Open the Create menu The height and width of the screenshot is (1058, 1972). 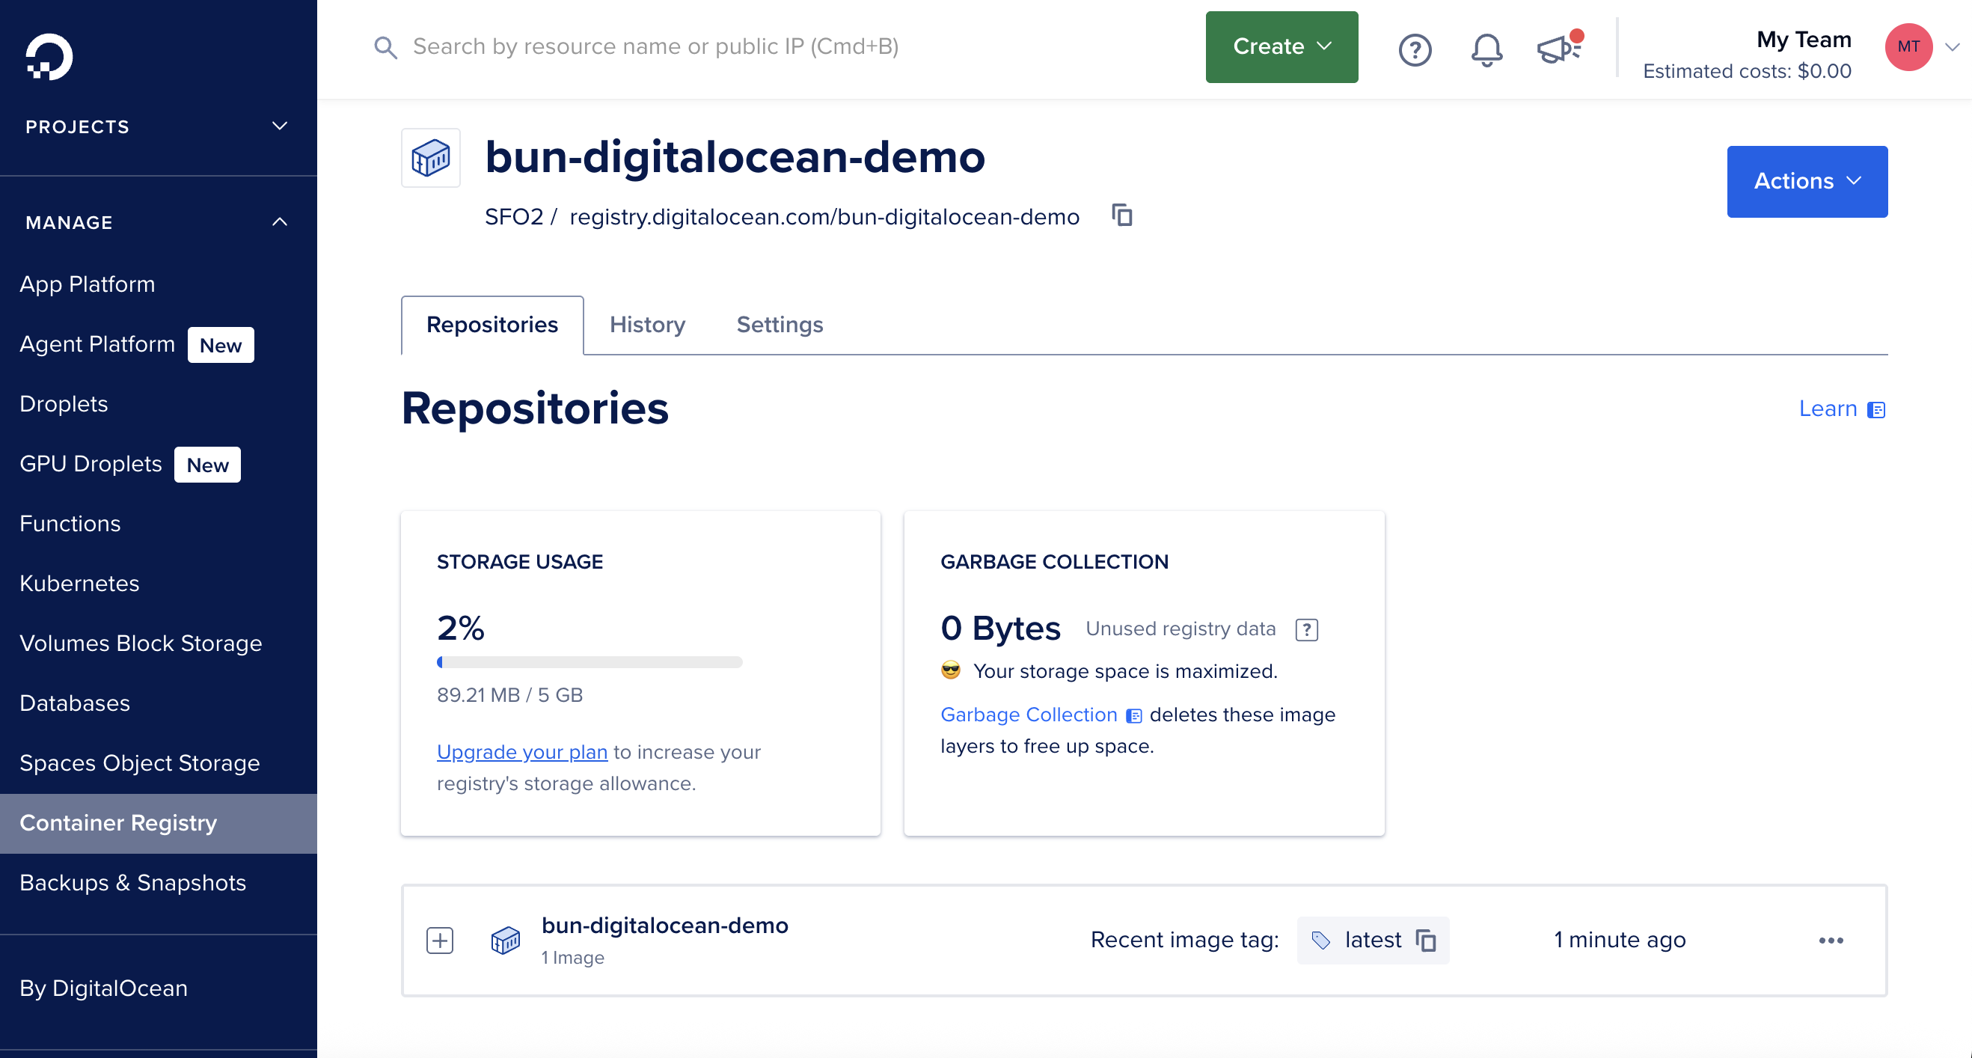click(x=1281, y=46)
